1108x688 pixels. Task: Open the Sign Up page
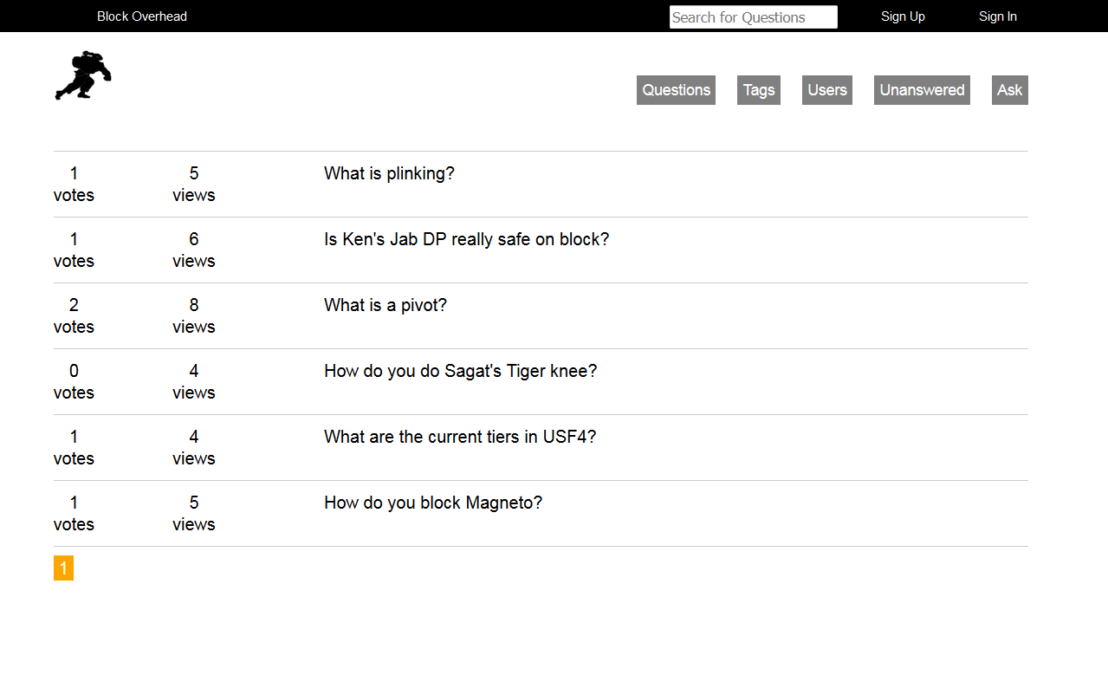coord(903,16)
